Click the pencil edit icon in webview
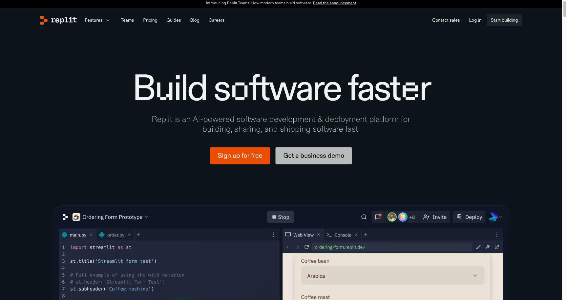The image size is (567, 300). click(x=478, y=247)
